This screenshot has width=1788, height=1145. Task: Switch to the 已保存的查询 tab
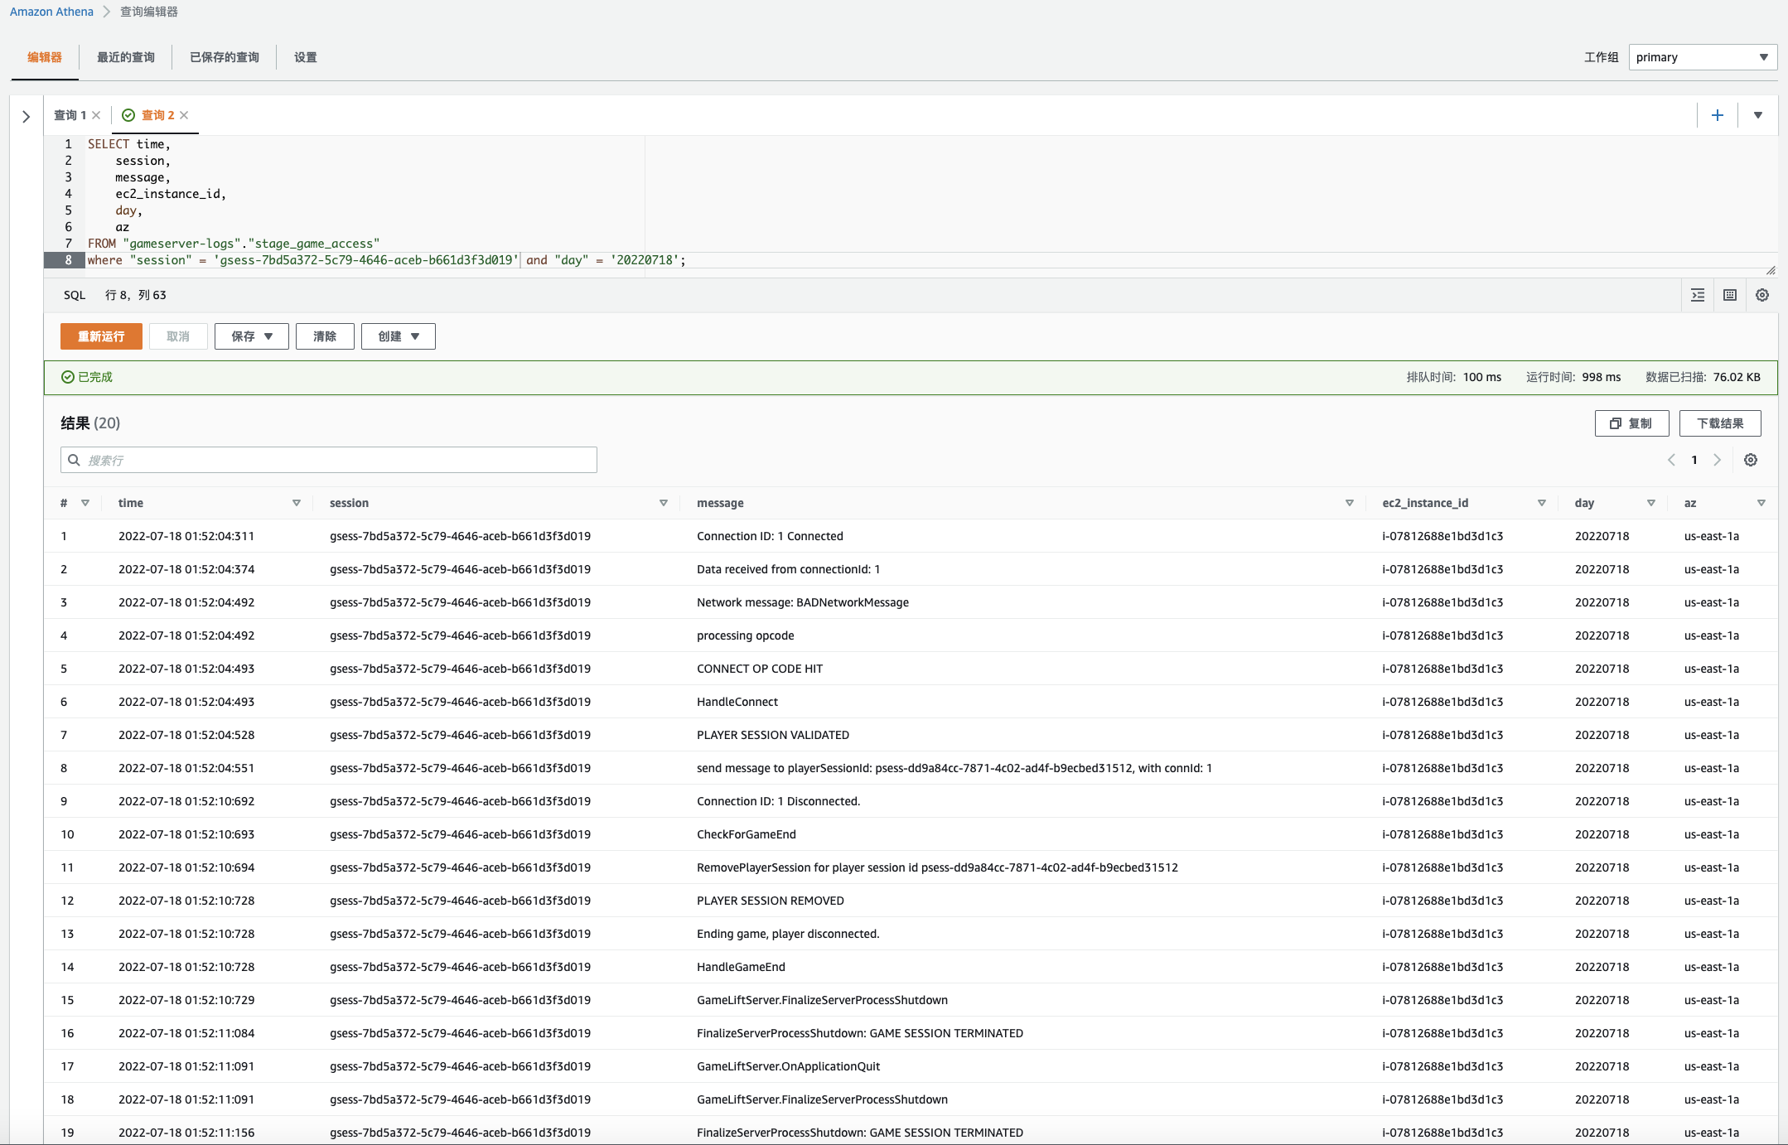tap(225, 57)
